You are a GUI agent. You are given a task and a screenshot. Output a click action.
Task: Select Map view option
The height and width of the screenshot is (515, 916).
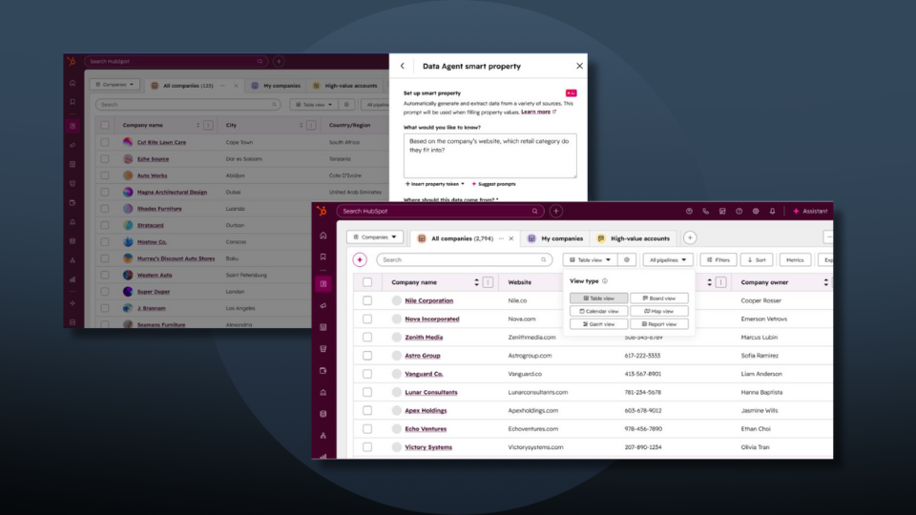[659, 311]
